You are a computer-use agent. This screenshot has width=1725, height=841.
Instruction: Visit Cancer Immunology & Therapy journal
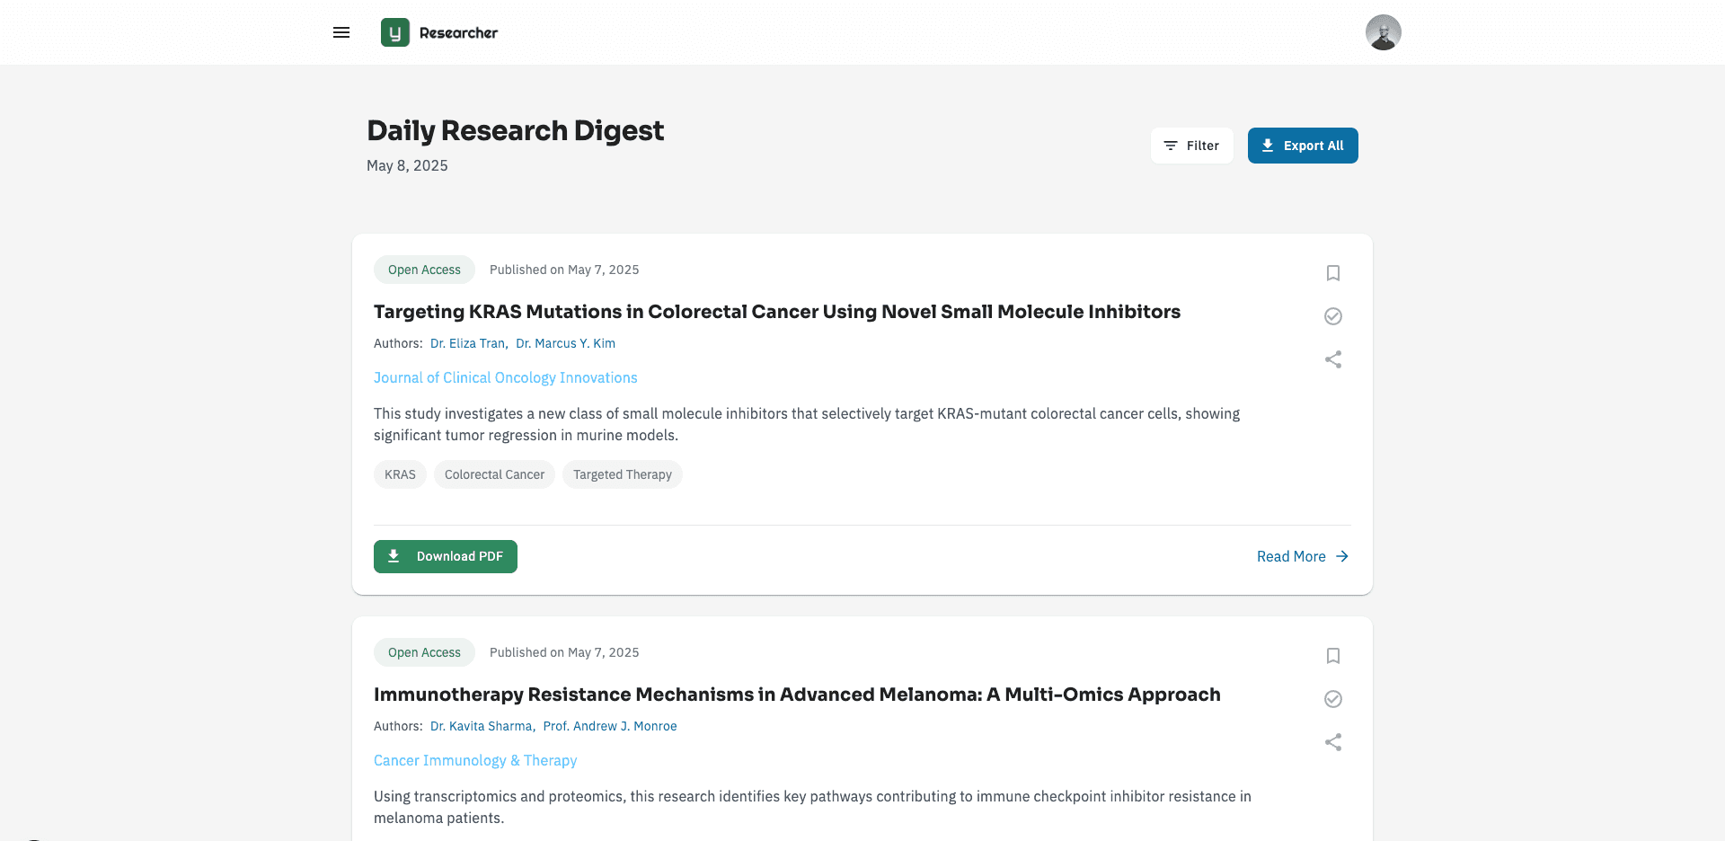tap(475, 760)
